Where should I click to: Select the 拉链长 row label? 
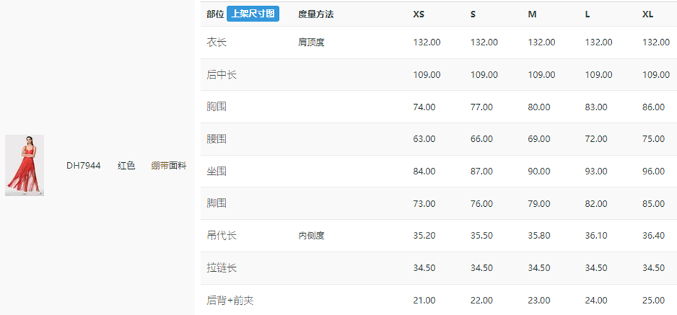[x=221, y=268]
